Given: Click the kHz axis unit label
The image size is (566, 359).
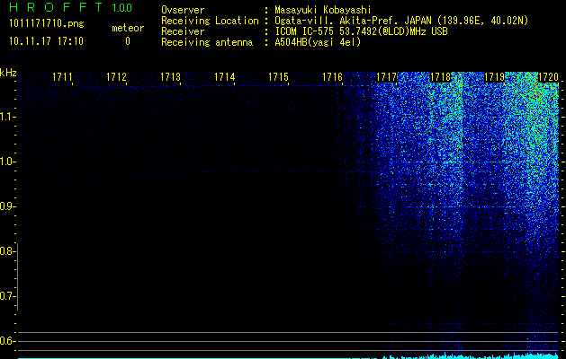Looking at the screenshot, I should (8, 73).
